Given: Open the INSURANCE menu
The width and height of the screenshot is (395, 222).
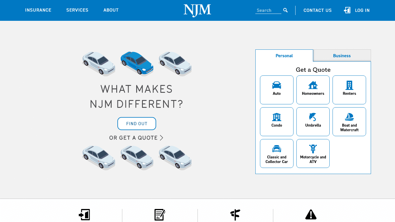Looking at the screenshot, I should 38,10.
